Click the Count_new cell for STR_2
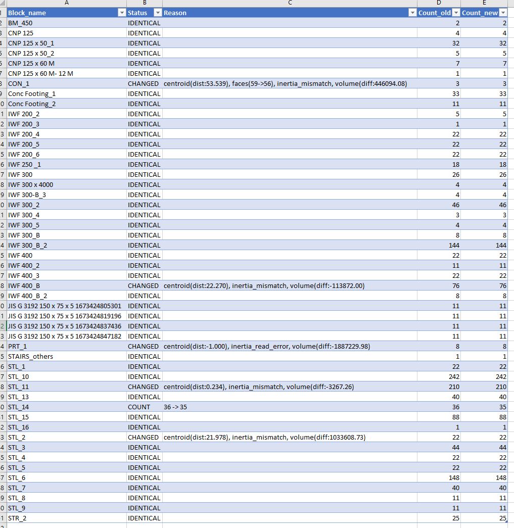 coord(484,518)
